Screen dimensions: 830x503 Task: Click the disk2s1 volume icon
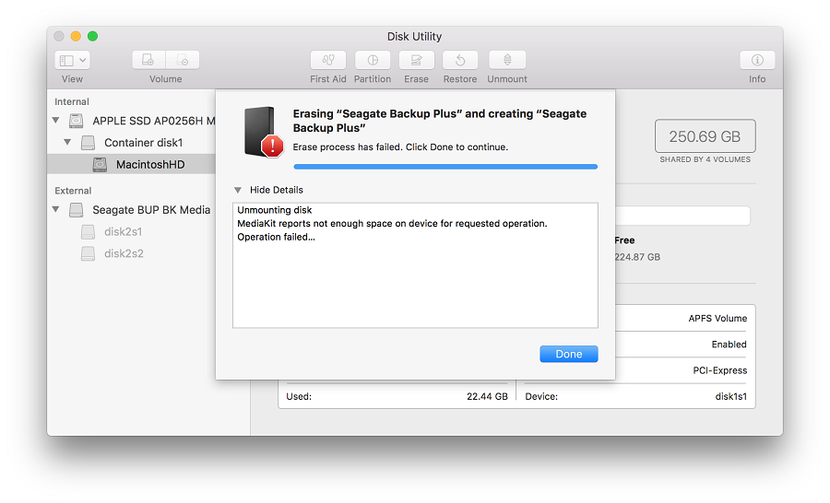(88, 231)
